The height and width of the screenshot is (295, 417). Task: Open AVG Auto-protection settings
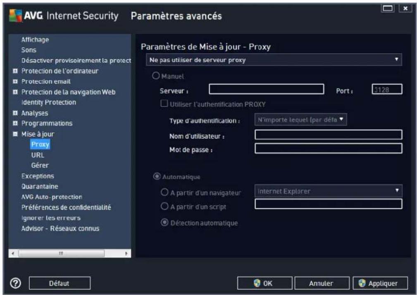pos(52,197)
